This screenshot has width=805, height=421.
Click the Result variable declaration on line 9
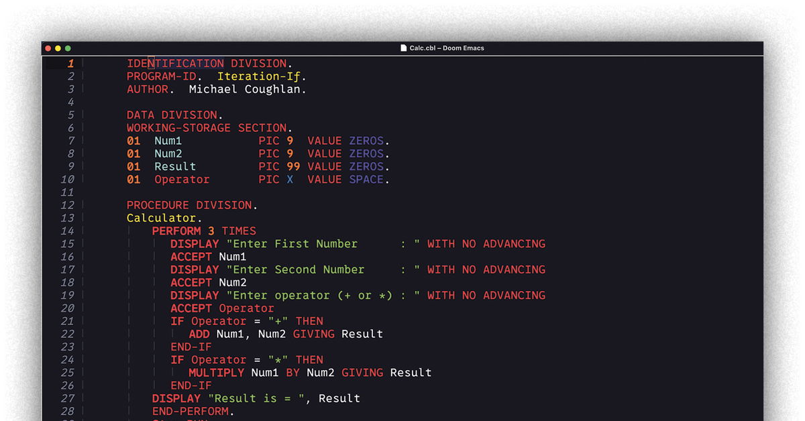click(175, 166)
